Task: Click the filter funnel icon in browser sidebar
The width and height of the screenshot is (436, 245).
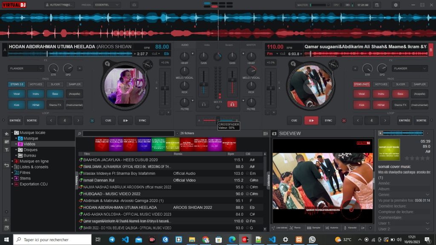Action: (6, 150)
